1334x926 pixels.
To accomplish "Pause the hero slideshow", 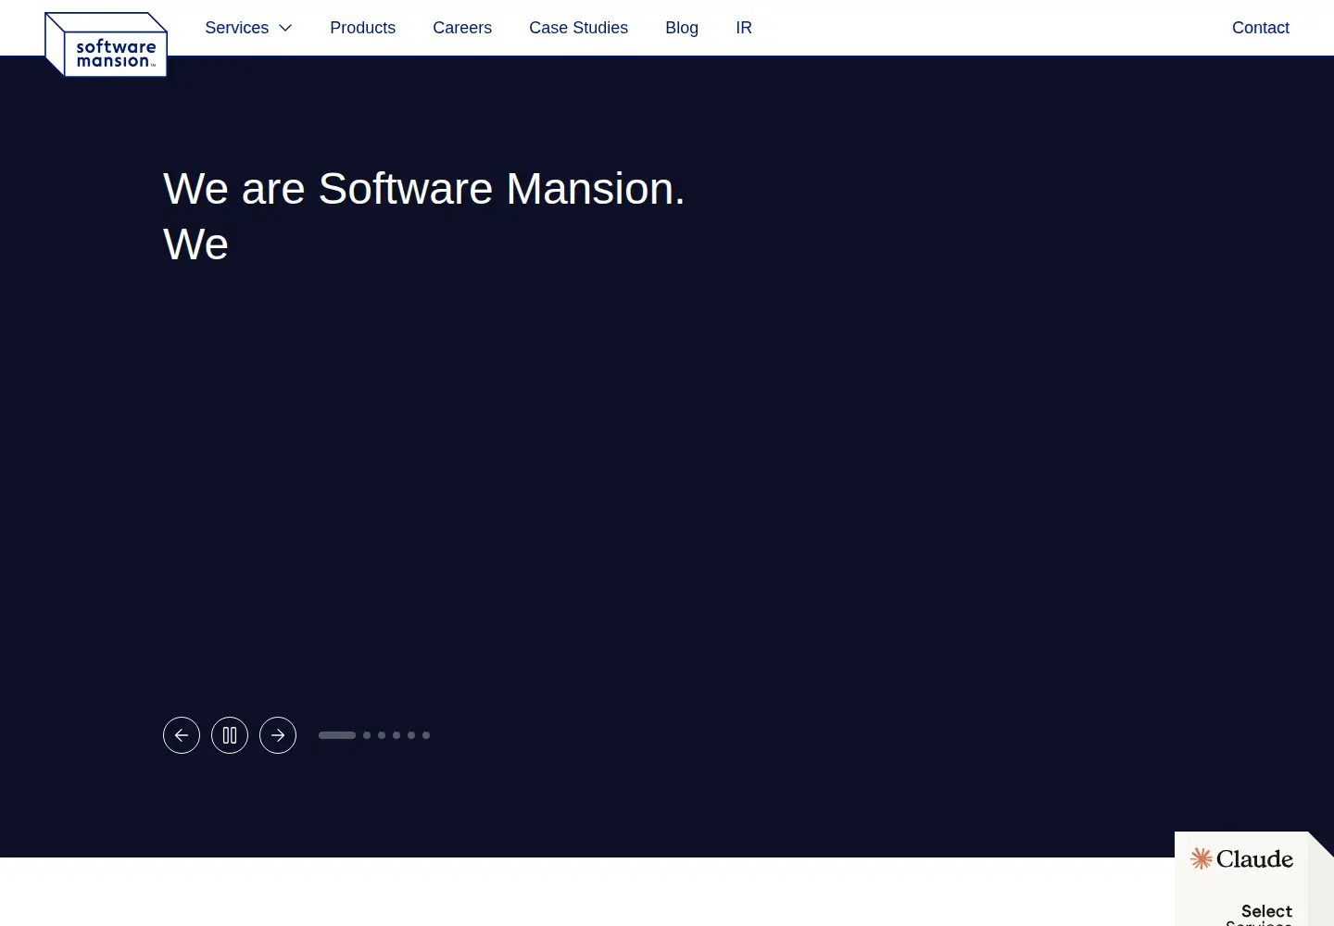I will pos(230,735).
